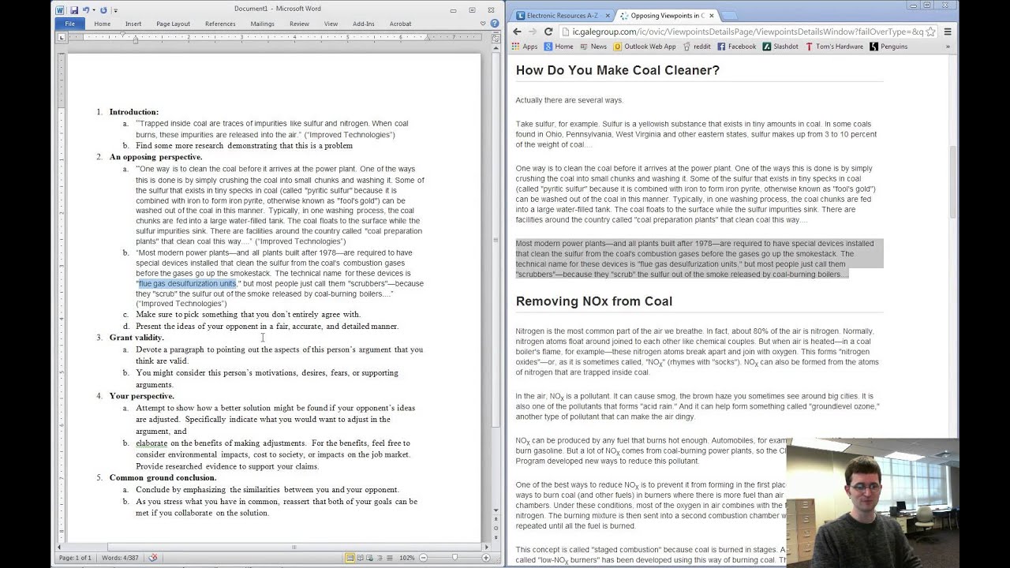Viewport: 1010px width, 568px height.
Task: Open the Slashdot bookmark
Action: (x=781, y=47)
